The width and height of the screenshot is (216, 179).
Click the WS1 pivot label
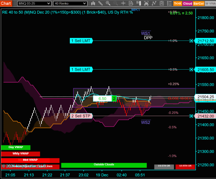[x=146, y=33]
